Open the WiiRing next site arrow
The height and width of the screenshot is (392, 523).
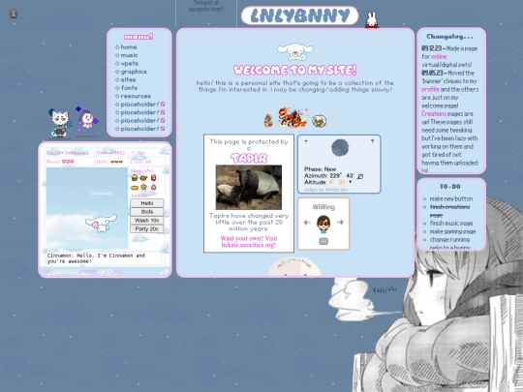[340, 223]
